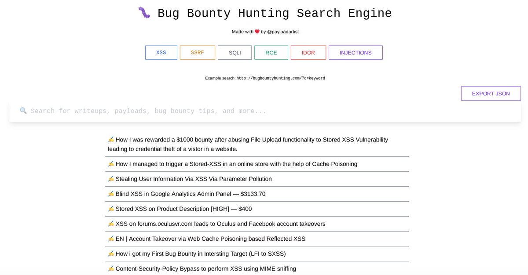528x275 pixels.
Task: Open Blind XSS in Google Analytics writeup
Action: point(191,194)
